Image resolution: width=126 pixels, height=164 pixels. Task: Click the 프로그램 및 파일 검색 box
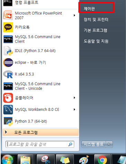(40, 144)
